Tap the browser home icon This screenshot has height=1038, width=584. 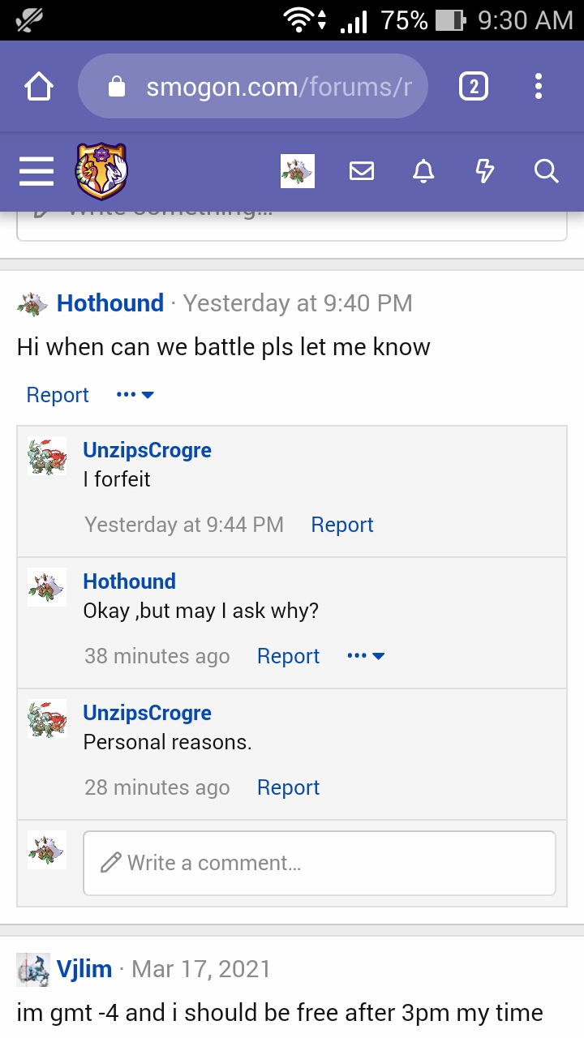click(x=39, y=87)
